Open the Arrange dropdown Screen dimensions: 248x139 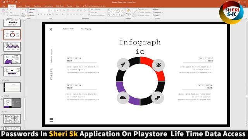[x=129, y=13]
